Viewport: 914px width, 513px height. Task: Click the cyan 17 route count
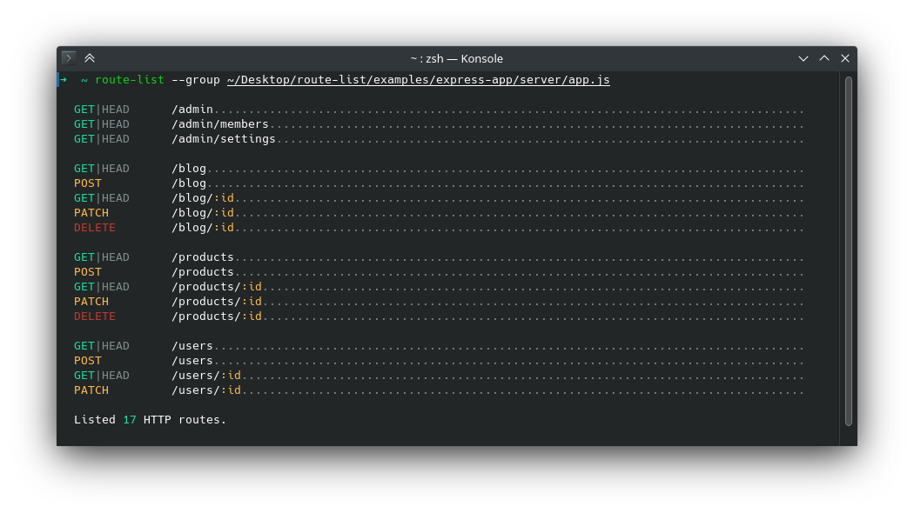coord(129,419)
